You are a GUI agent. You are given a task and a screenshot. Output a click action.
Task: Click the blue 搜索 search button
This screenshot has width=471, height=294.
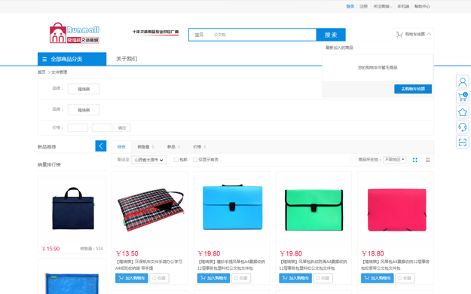coord(331,35)
